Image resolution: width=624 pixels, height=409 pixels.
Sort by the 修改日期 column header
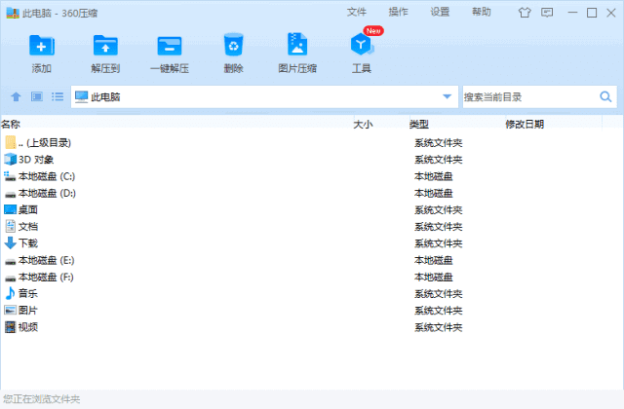[525, 124]
